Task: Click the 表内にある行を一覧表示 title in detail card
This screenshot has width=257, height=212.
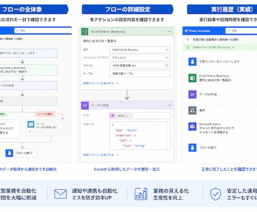Action: pos(99,41)
